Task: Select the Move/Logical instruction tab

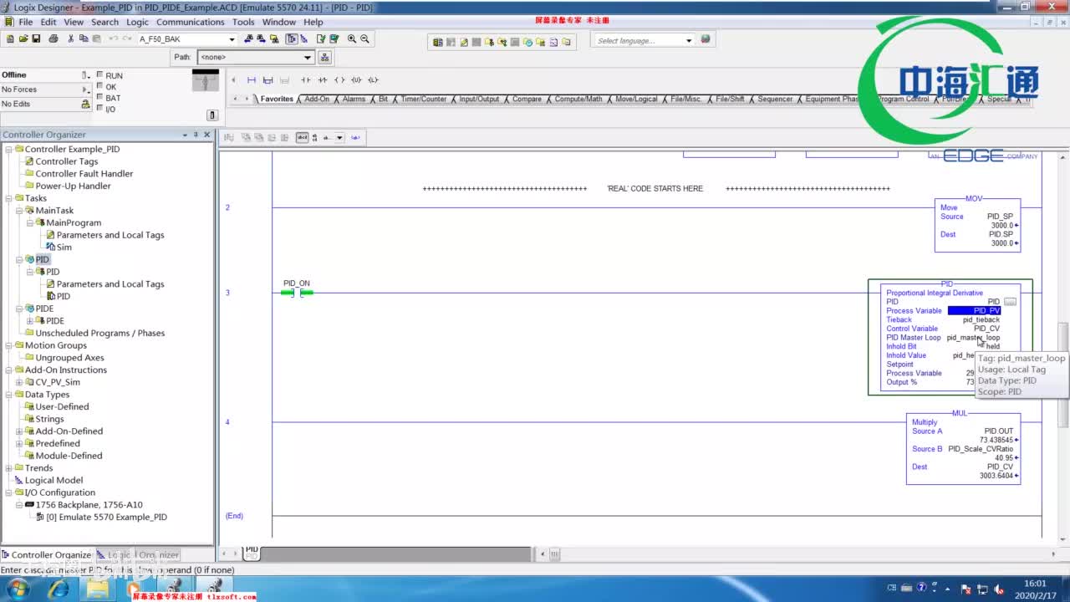Action: tap(636, 99)
